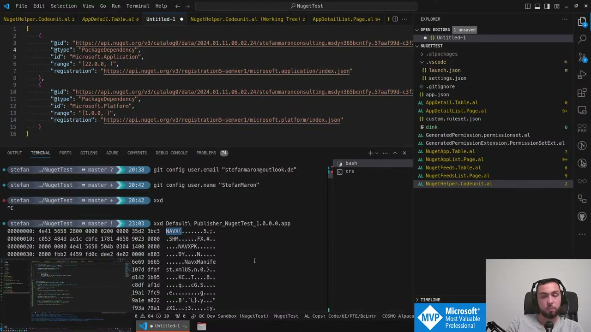
Task: Create a new terminal with the plus icon
Action: point(370,153)
